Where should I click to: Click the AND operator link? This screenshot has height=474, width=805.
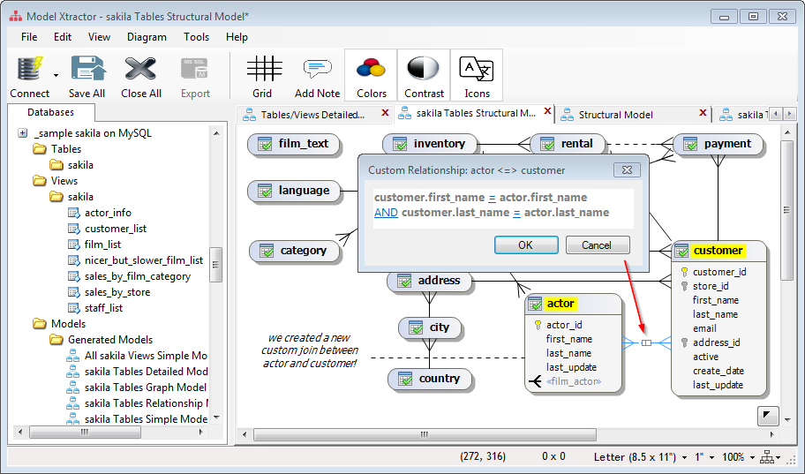386,213
